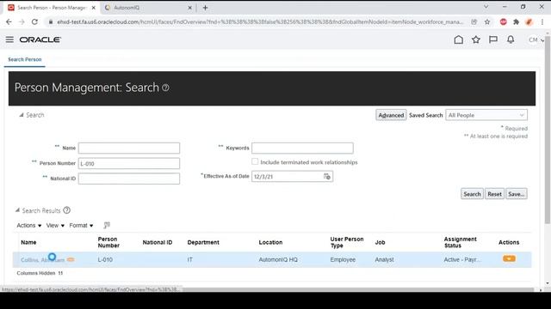Click into the Name input field
The image size is (551, 309).
129,148
